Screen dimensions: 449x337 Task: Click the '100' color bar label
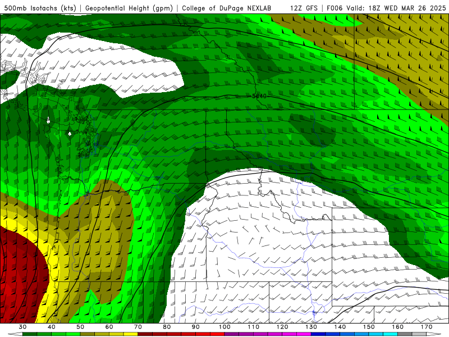pos(224,327)
